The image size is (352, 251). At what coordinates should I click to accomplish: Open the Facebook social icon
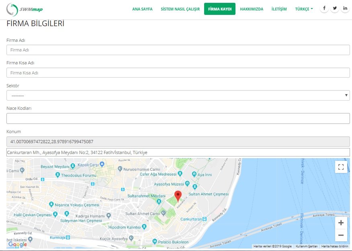pyautogui.click(x=324, y=7)
